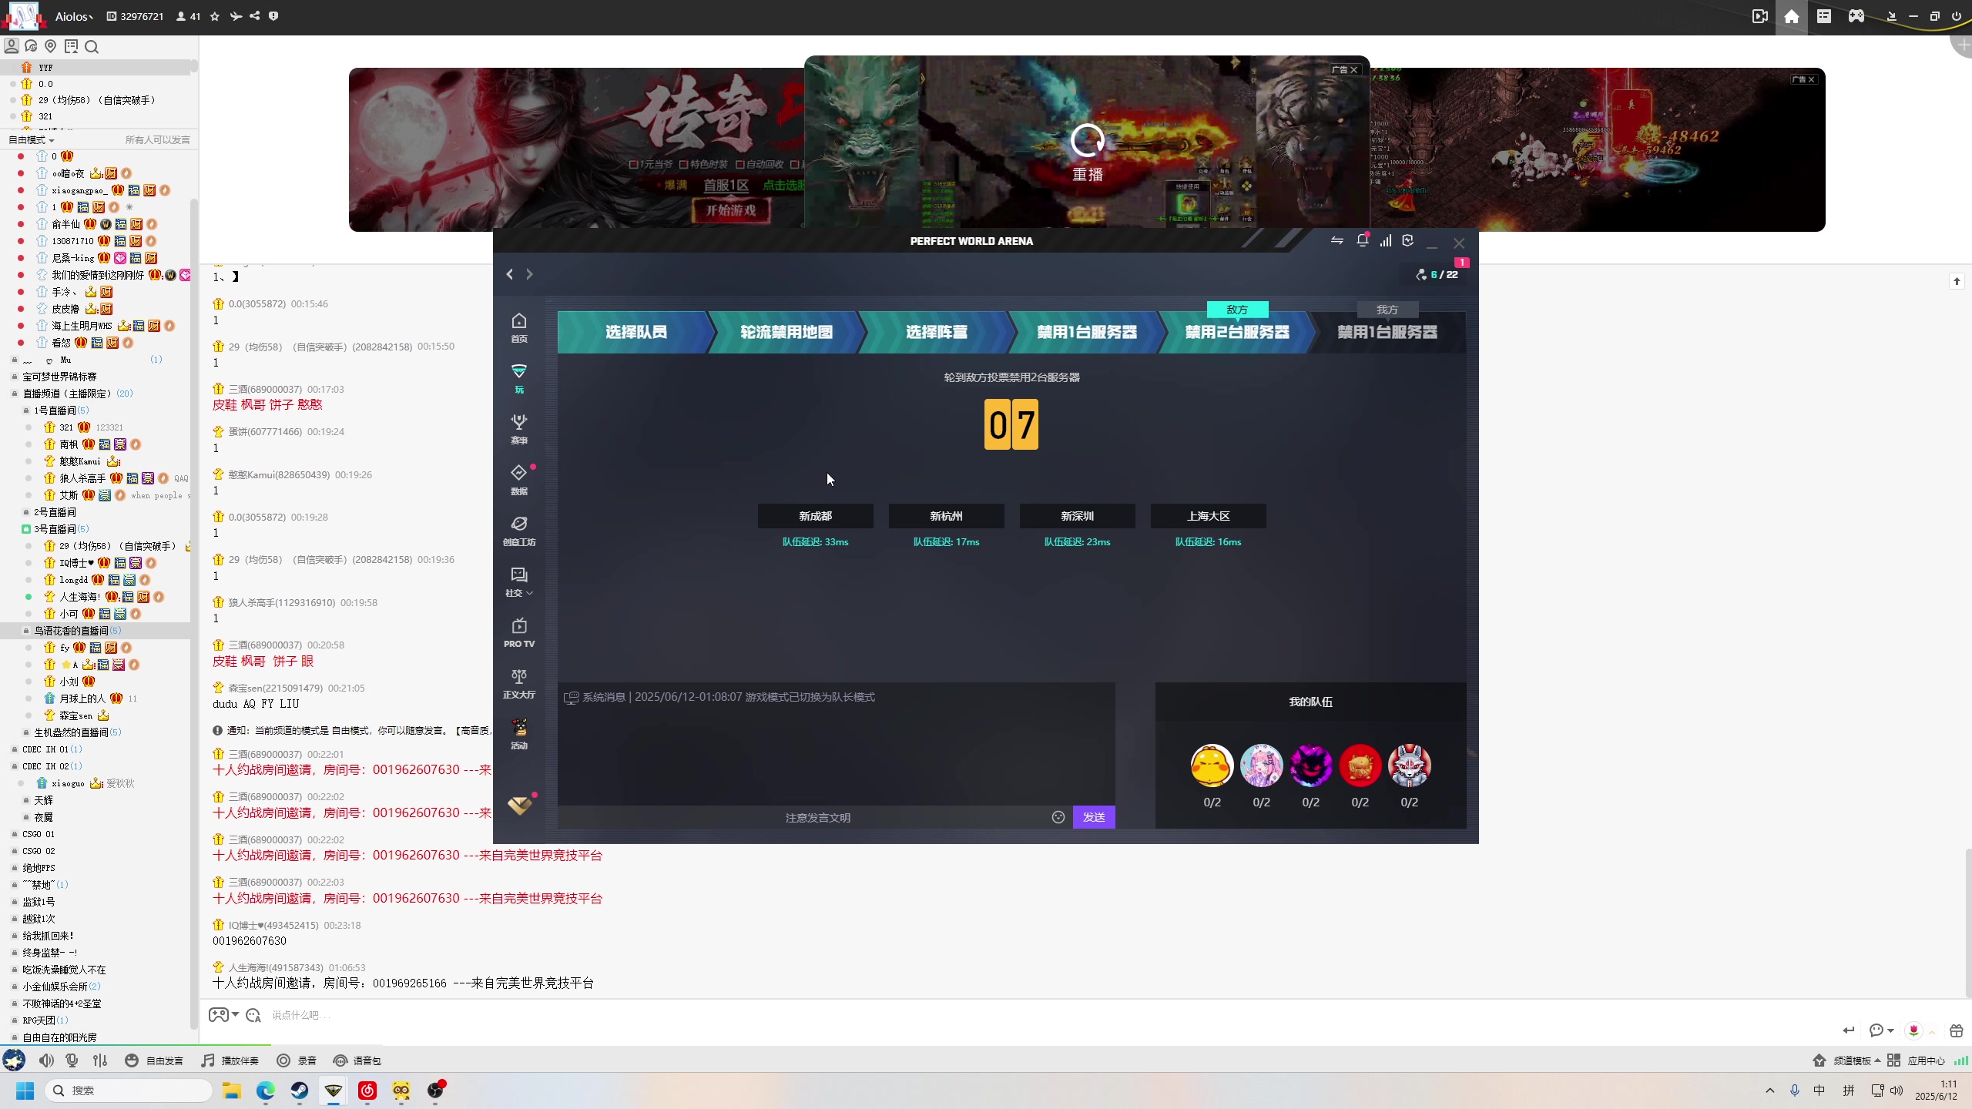Open the 活动 events icon in Arena sidebar
Screen dimensions: 1972x1109
[x=519, y=734]
